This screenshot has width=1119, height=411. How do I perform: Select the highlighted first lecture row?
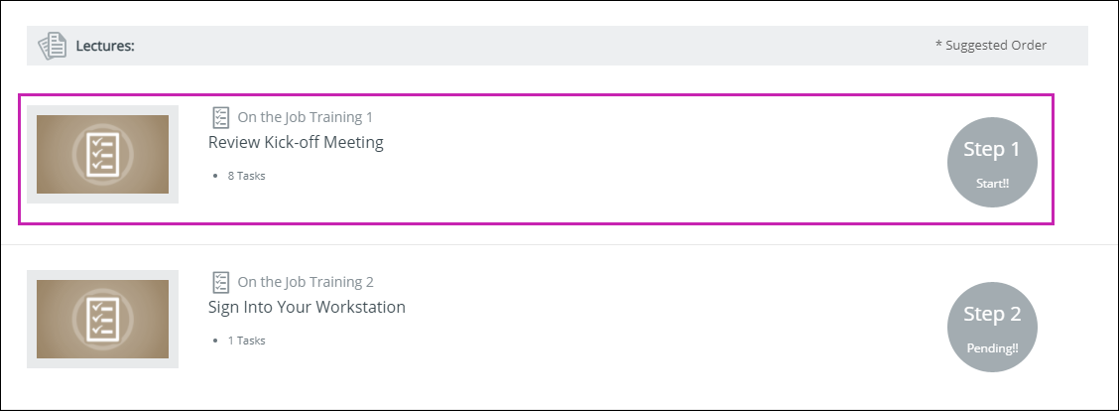(536, 160)
